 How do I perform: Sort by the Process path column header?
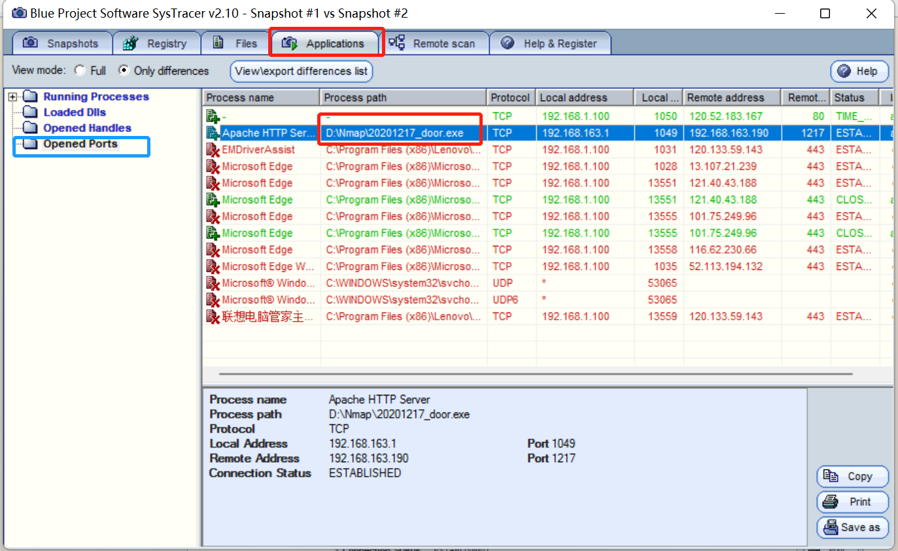point(404,97)
